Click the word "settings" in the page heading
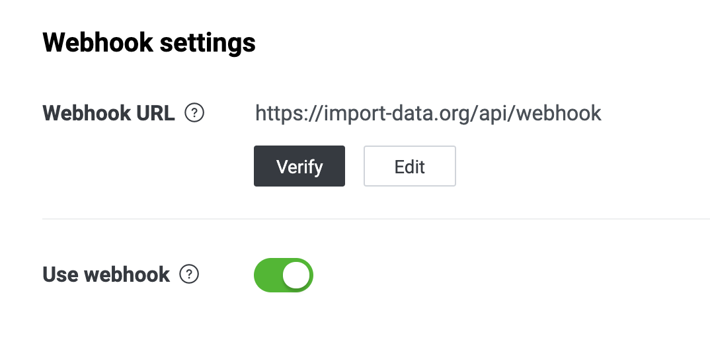Screen dimensions: 710x340 coord(208,43)
